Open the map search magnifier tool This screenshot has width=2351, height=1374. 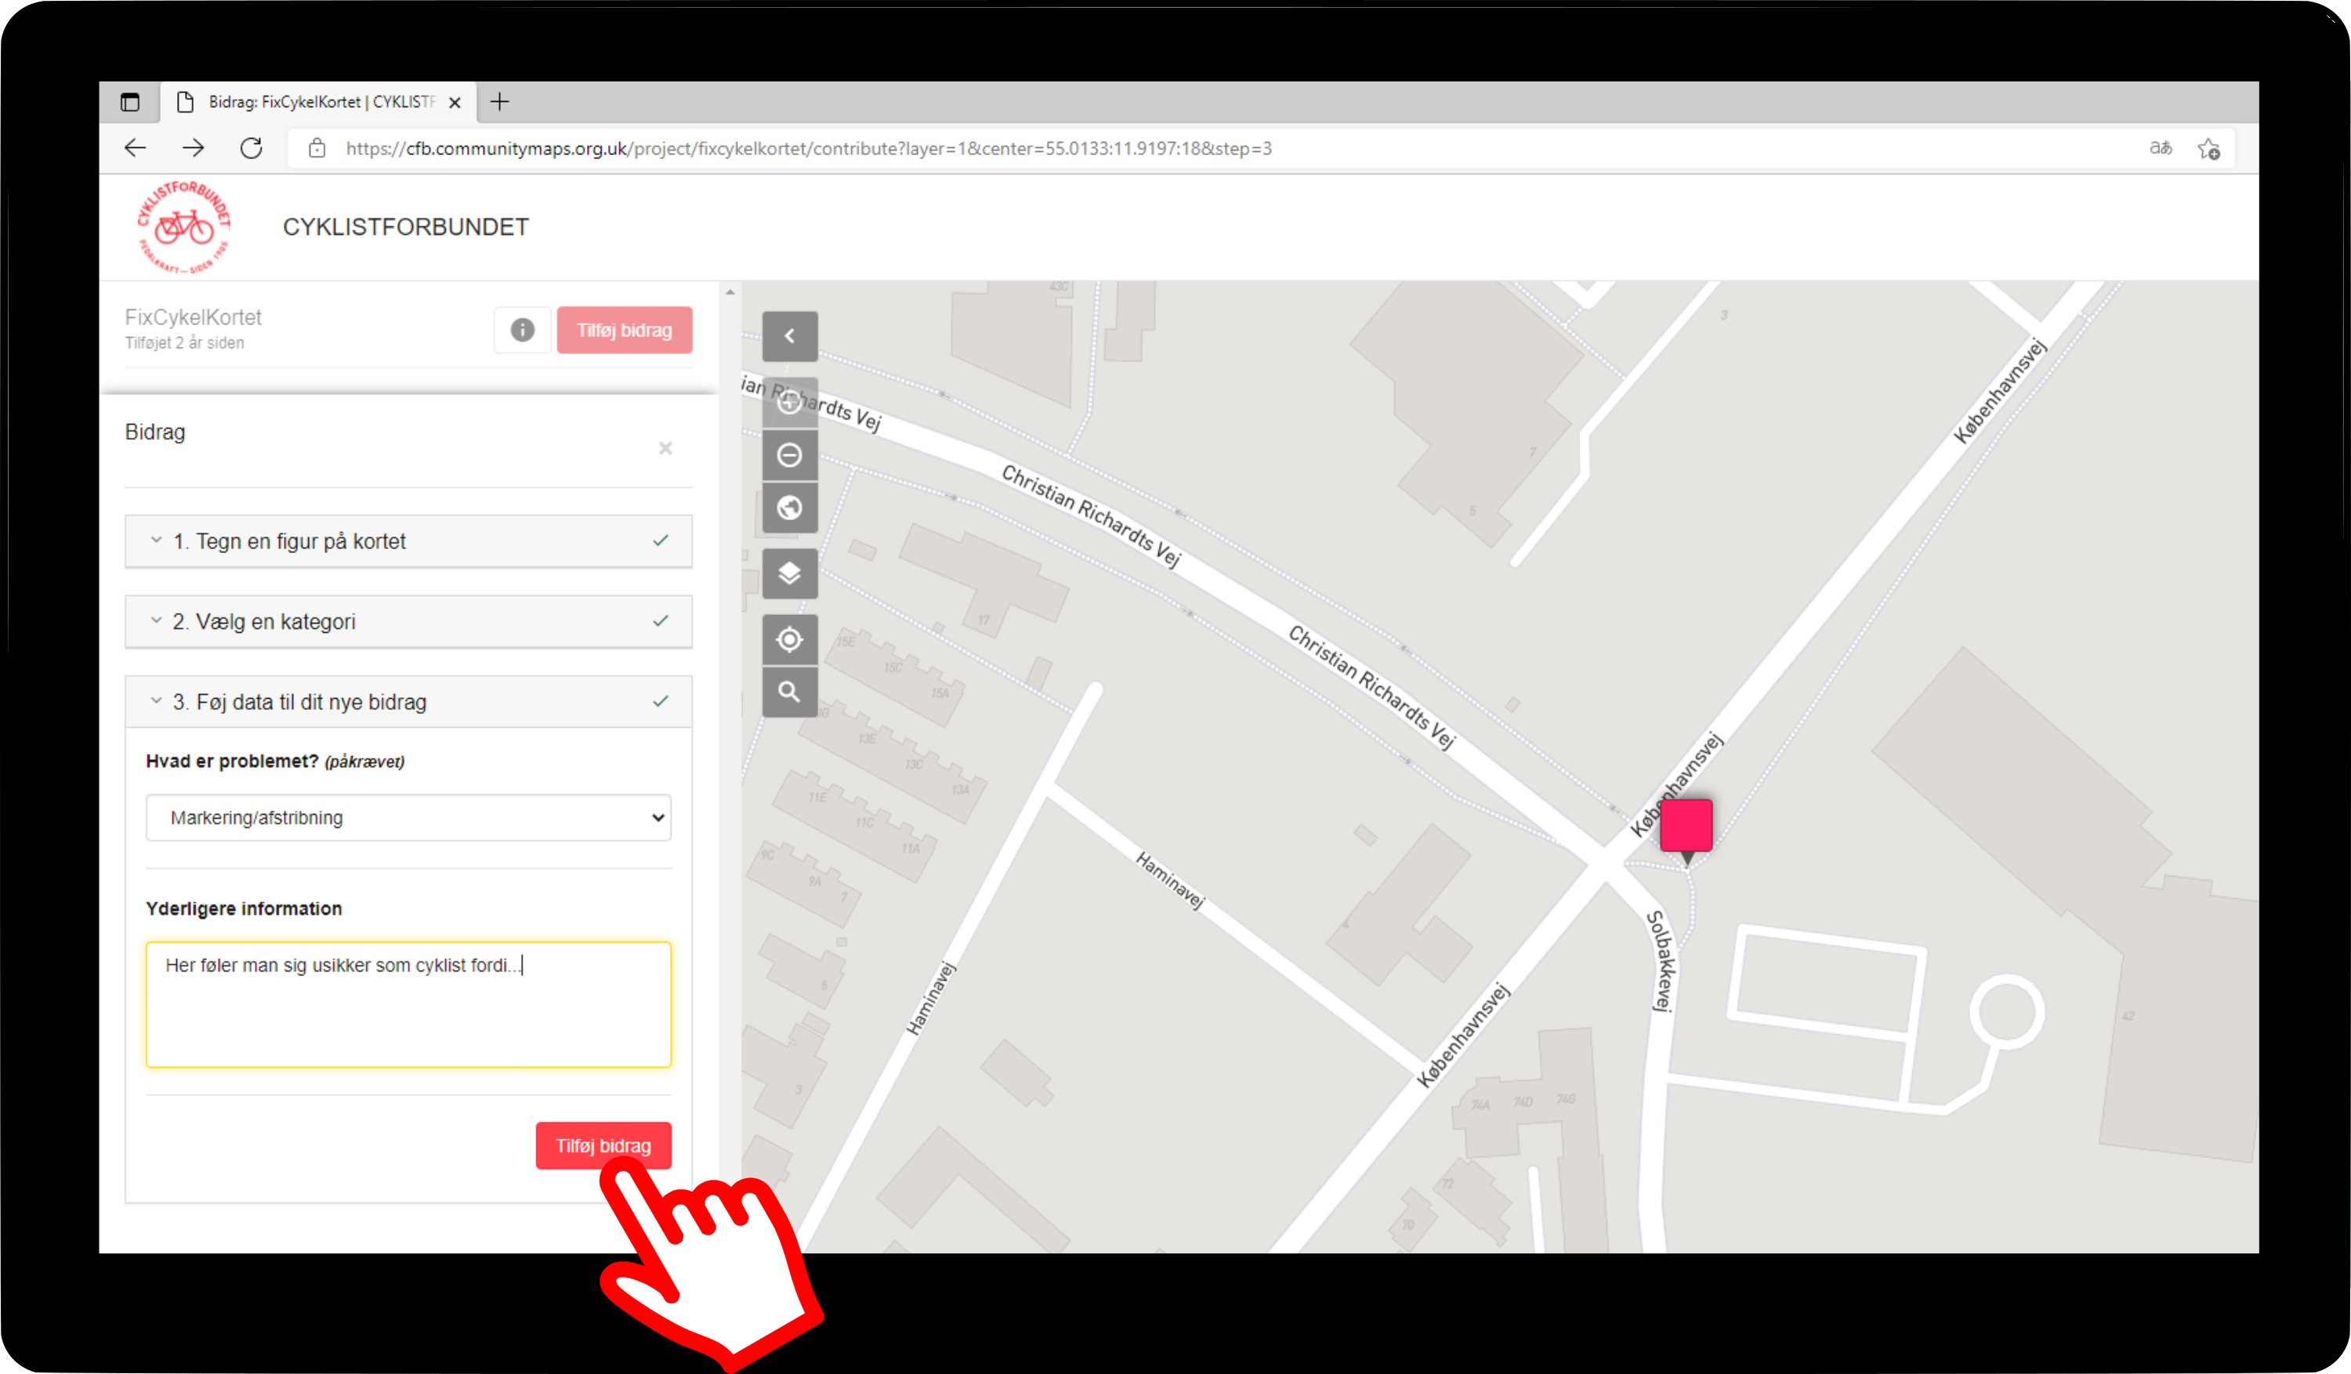pyautogui.click(x=789, y=692)
